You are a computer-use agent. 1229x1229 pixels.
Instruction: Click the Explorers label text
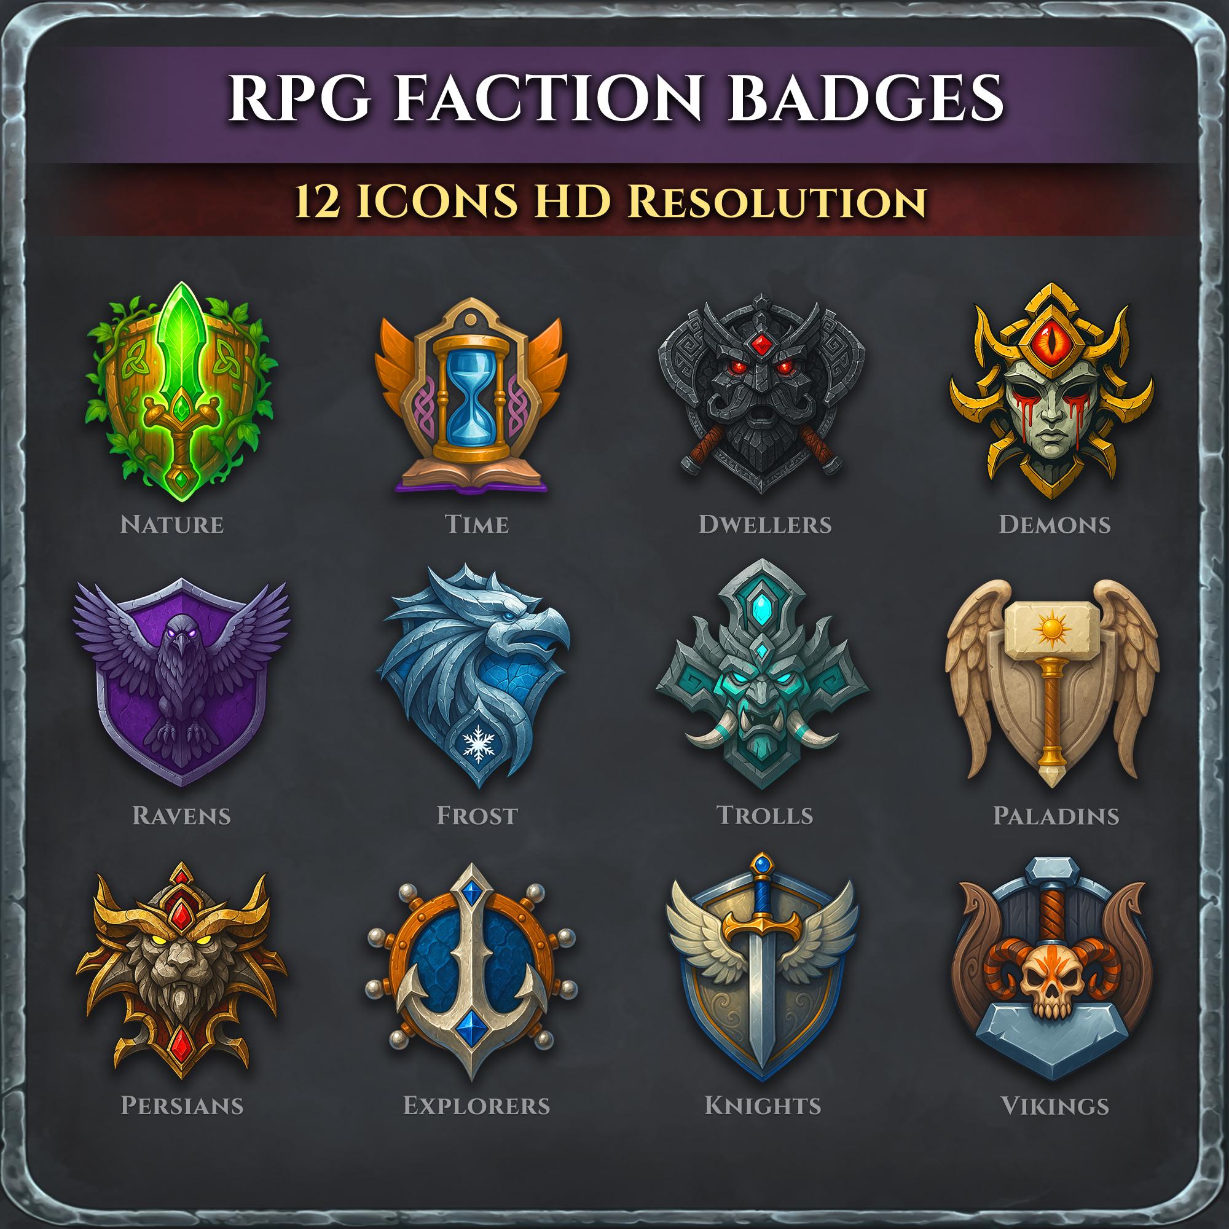[x=476, y=1105]
